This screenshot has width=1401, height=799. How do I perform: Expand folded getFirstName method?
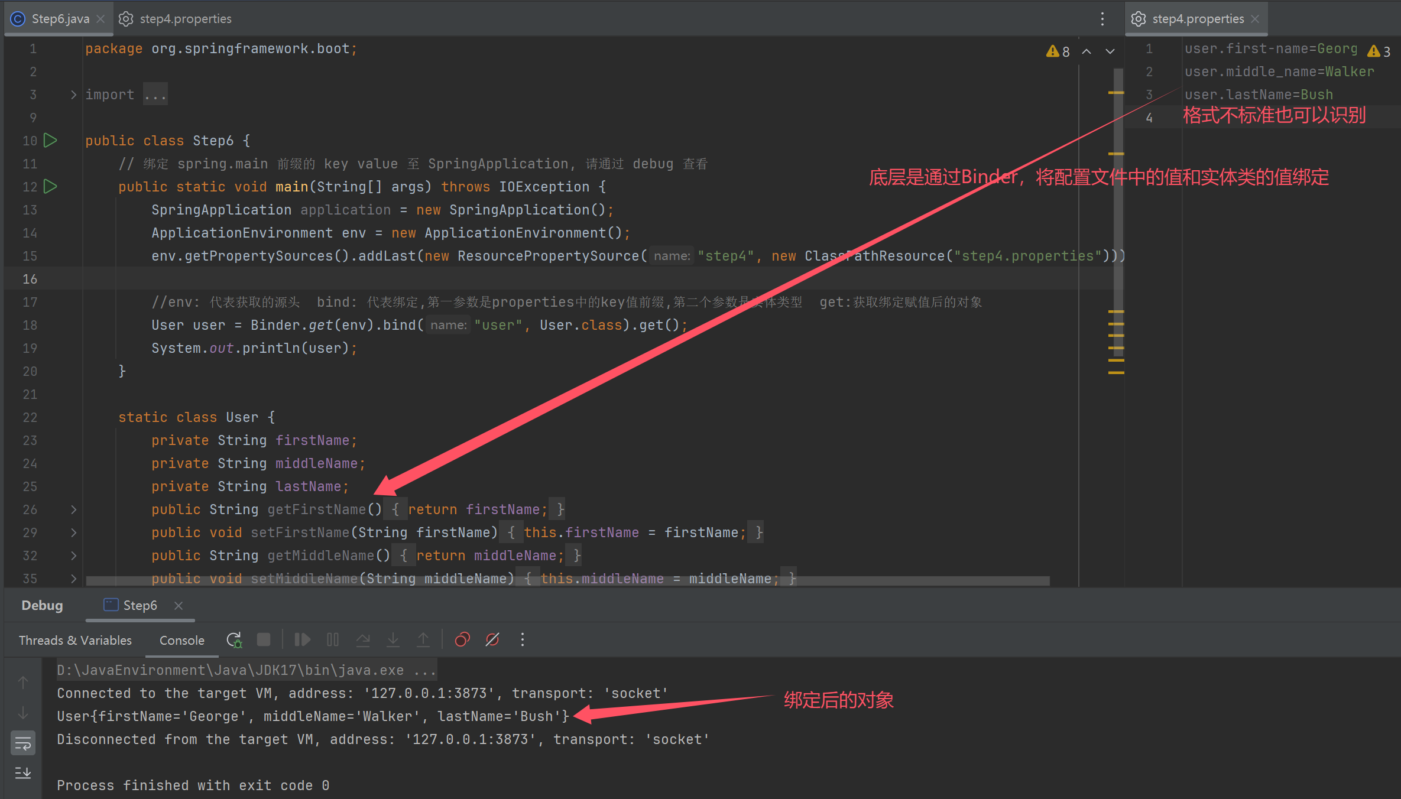coord(73,509)
